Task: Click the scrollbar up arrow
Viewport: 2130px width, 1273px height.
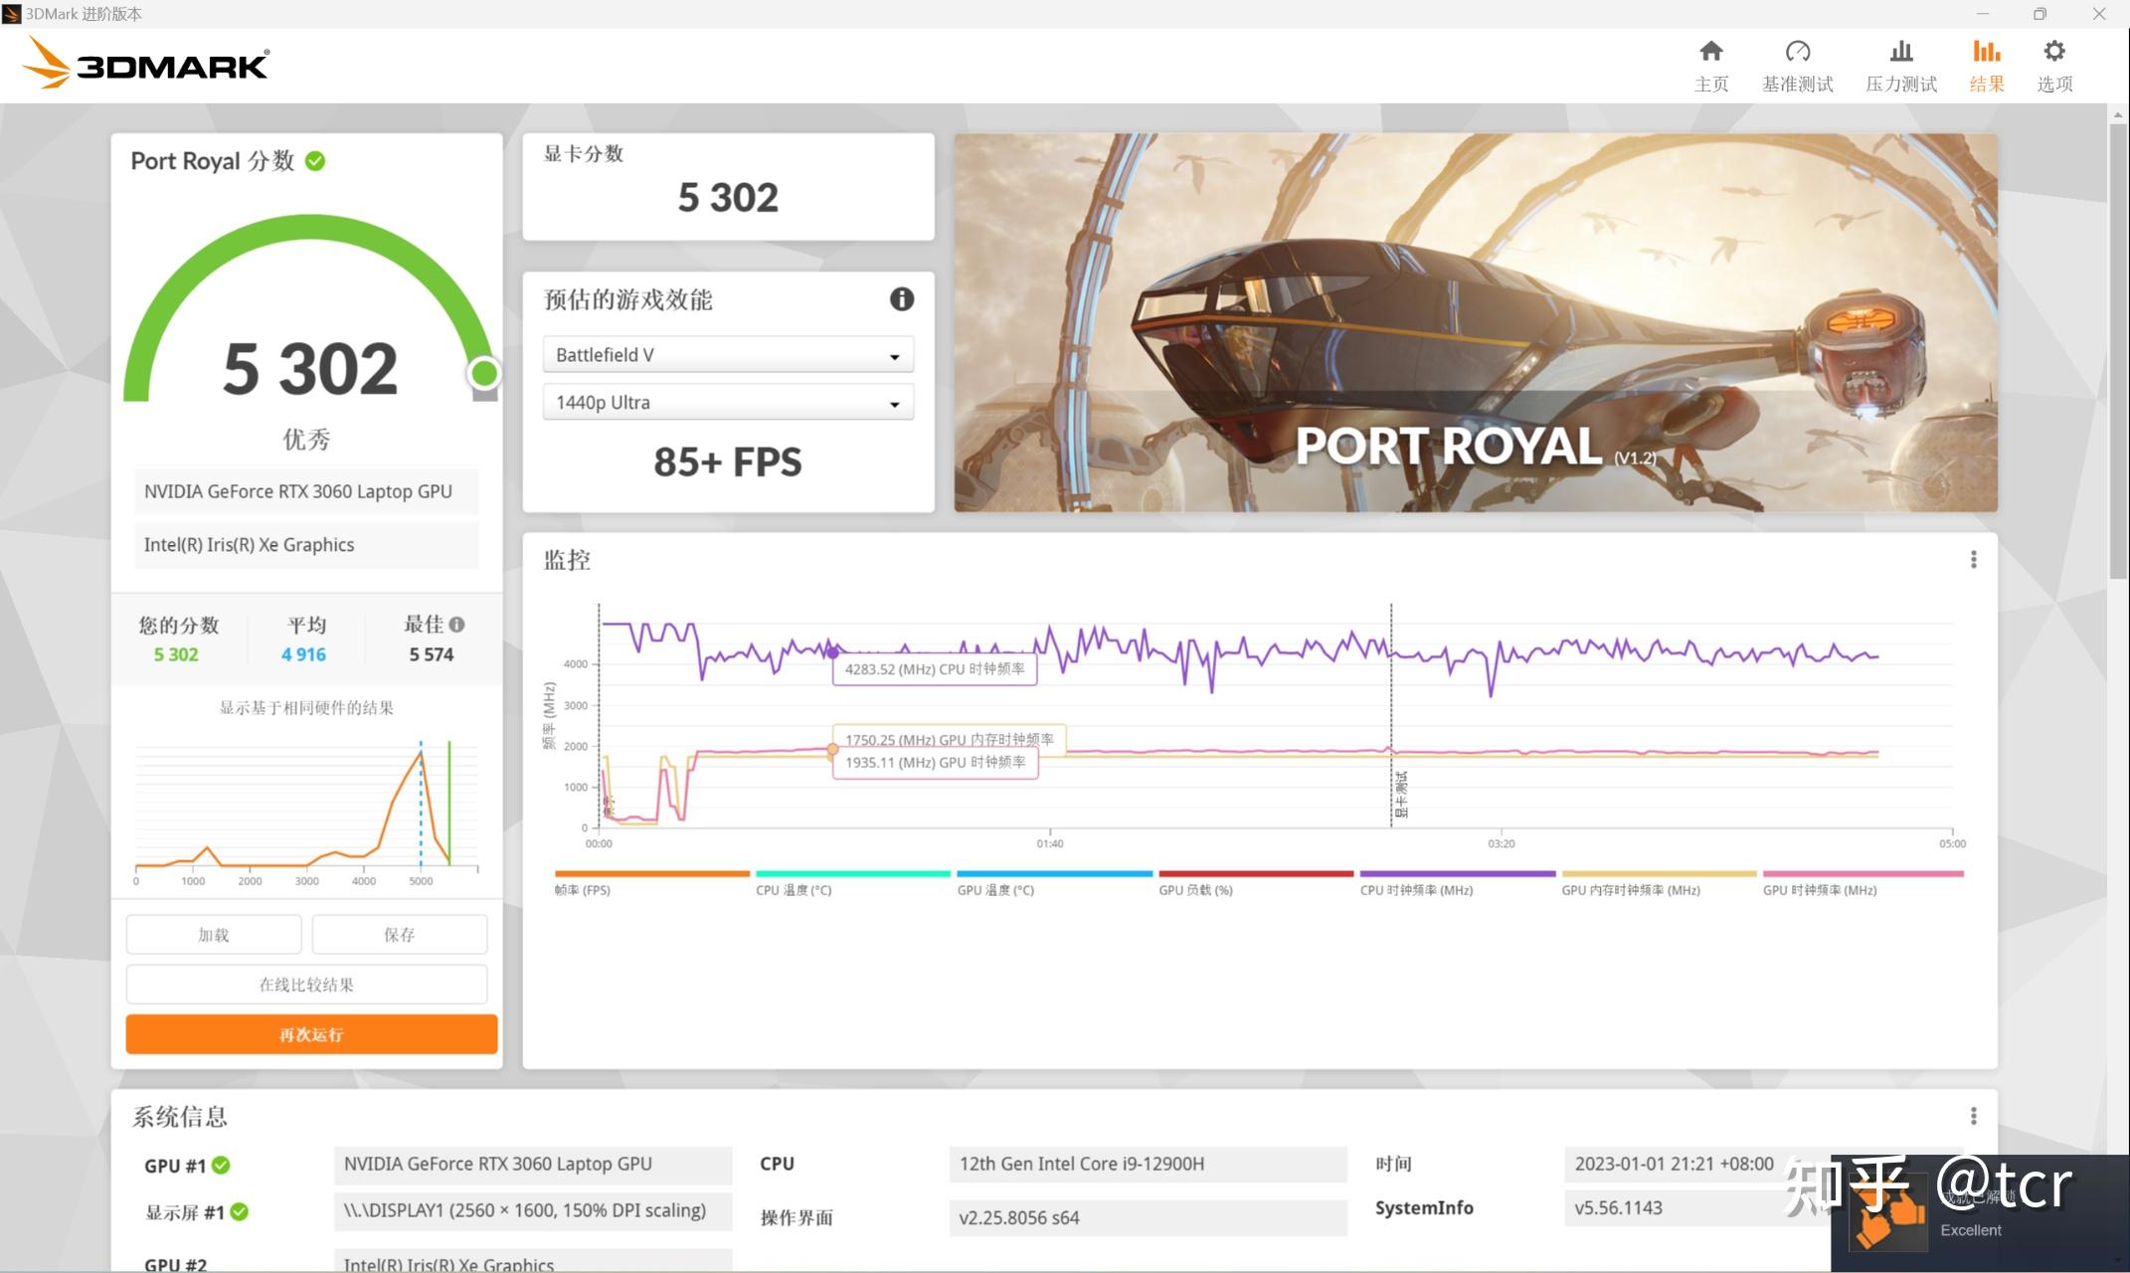Action: click(x=2117, y=114)
